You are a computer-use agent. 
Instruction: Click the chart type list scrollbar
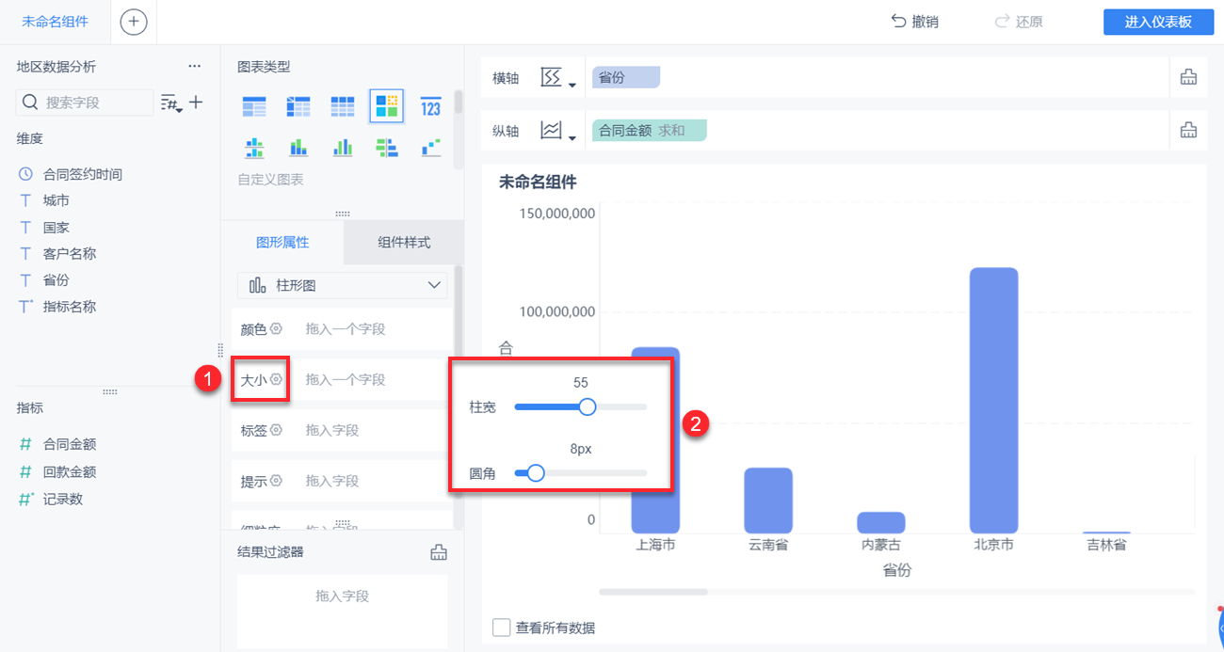[x=459, y=102]
